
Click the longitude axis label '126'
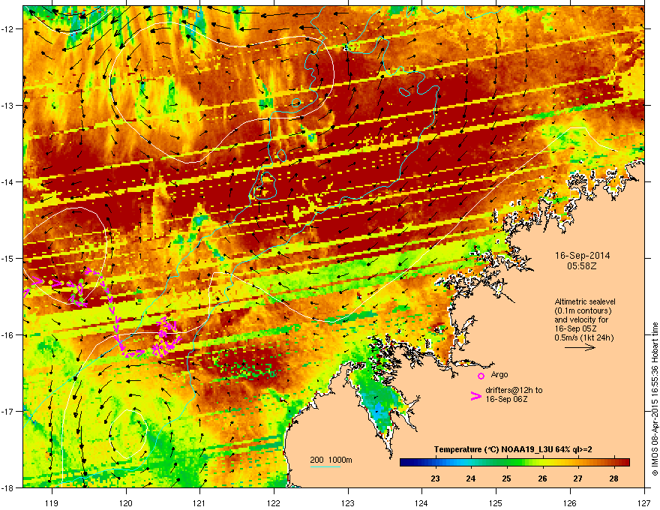[x=569, y=502]
